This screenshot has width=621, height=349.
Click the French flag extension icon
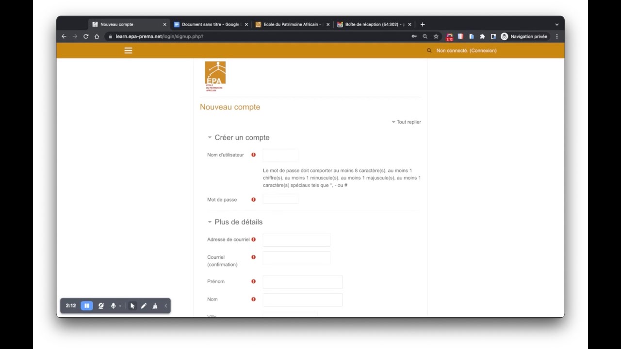click(460, 36)
